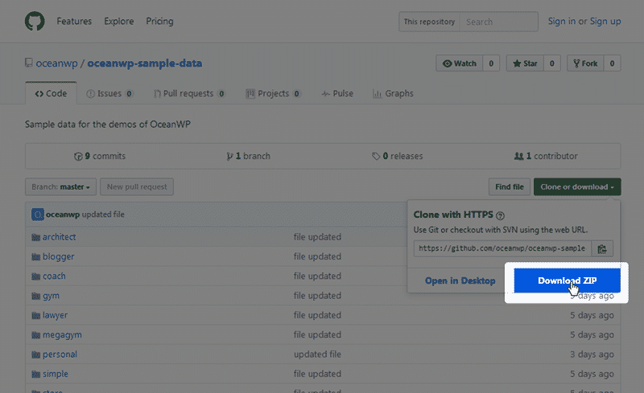644x393 pixels.
Task: Fork the repository
Action: click(586, 63)
